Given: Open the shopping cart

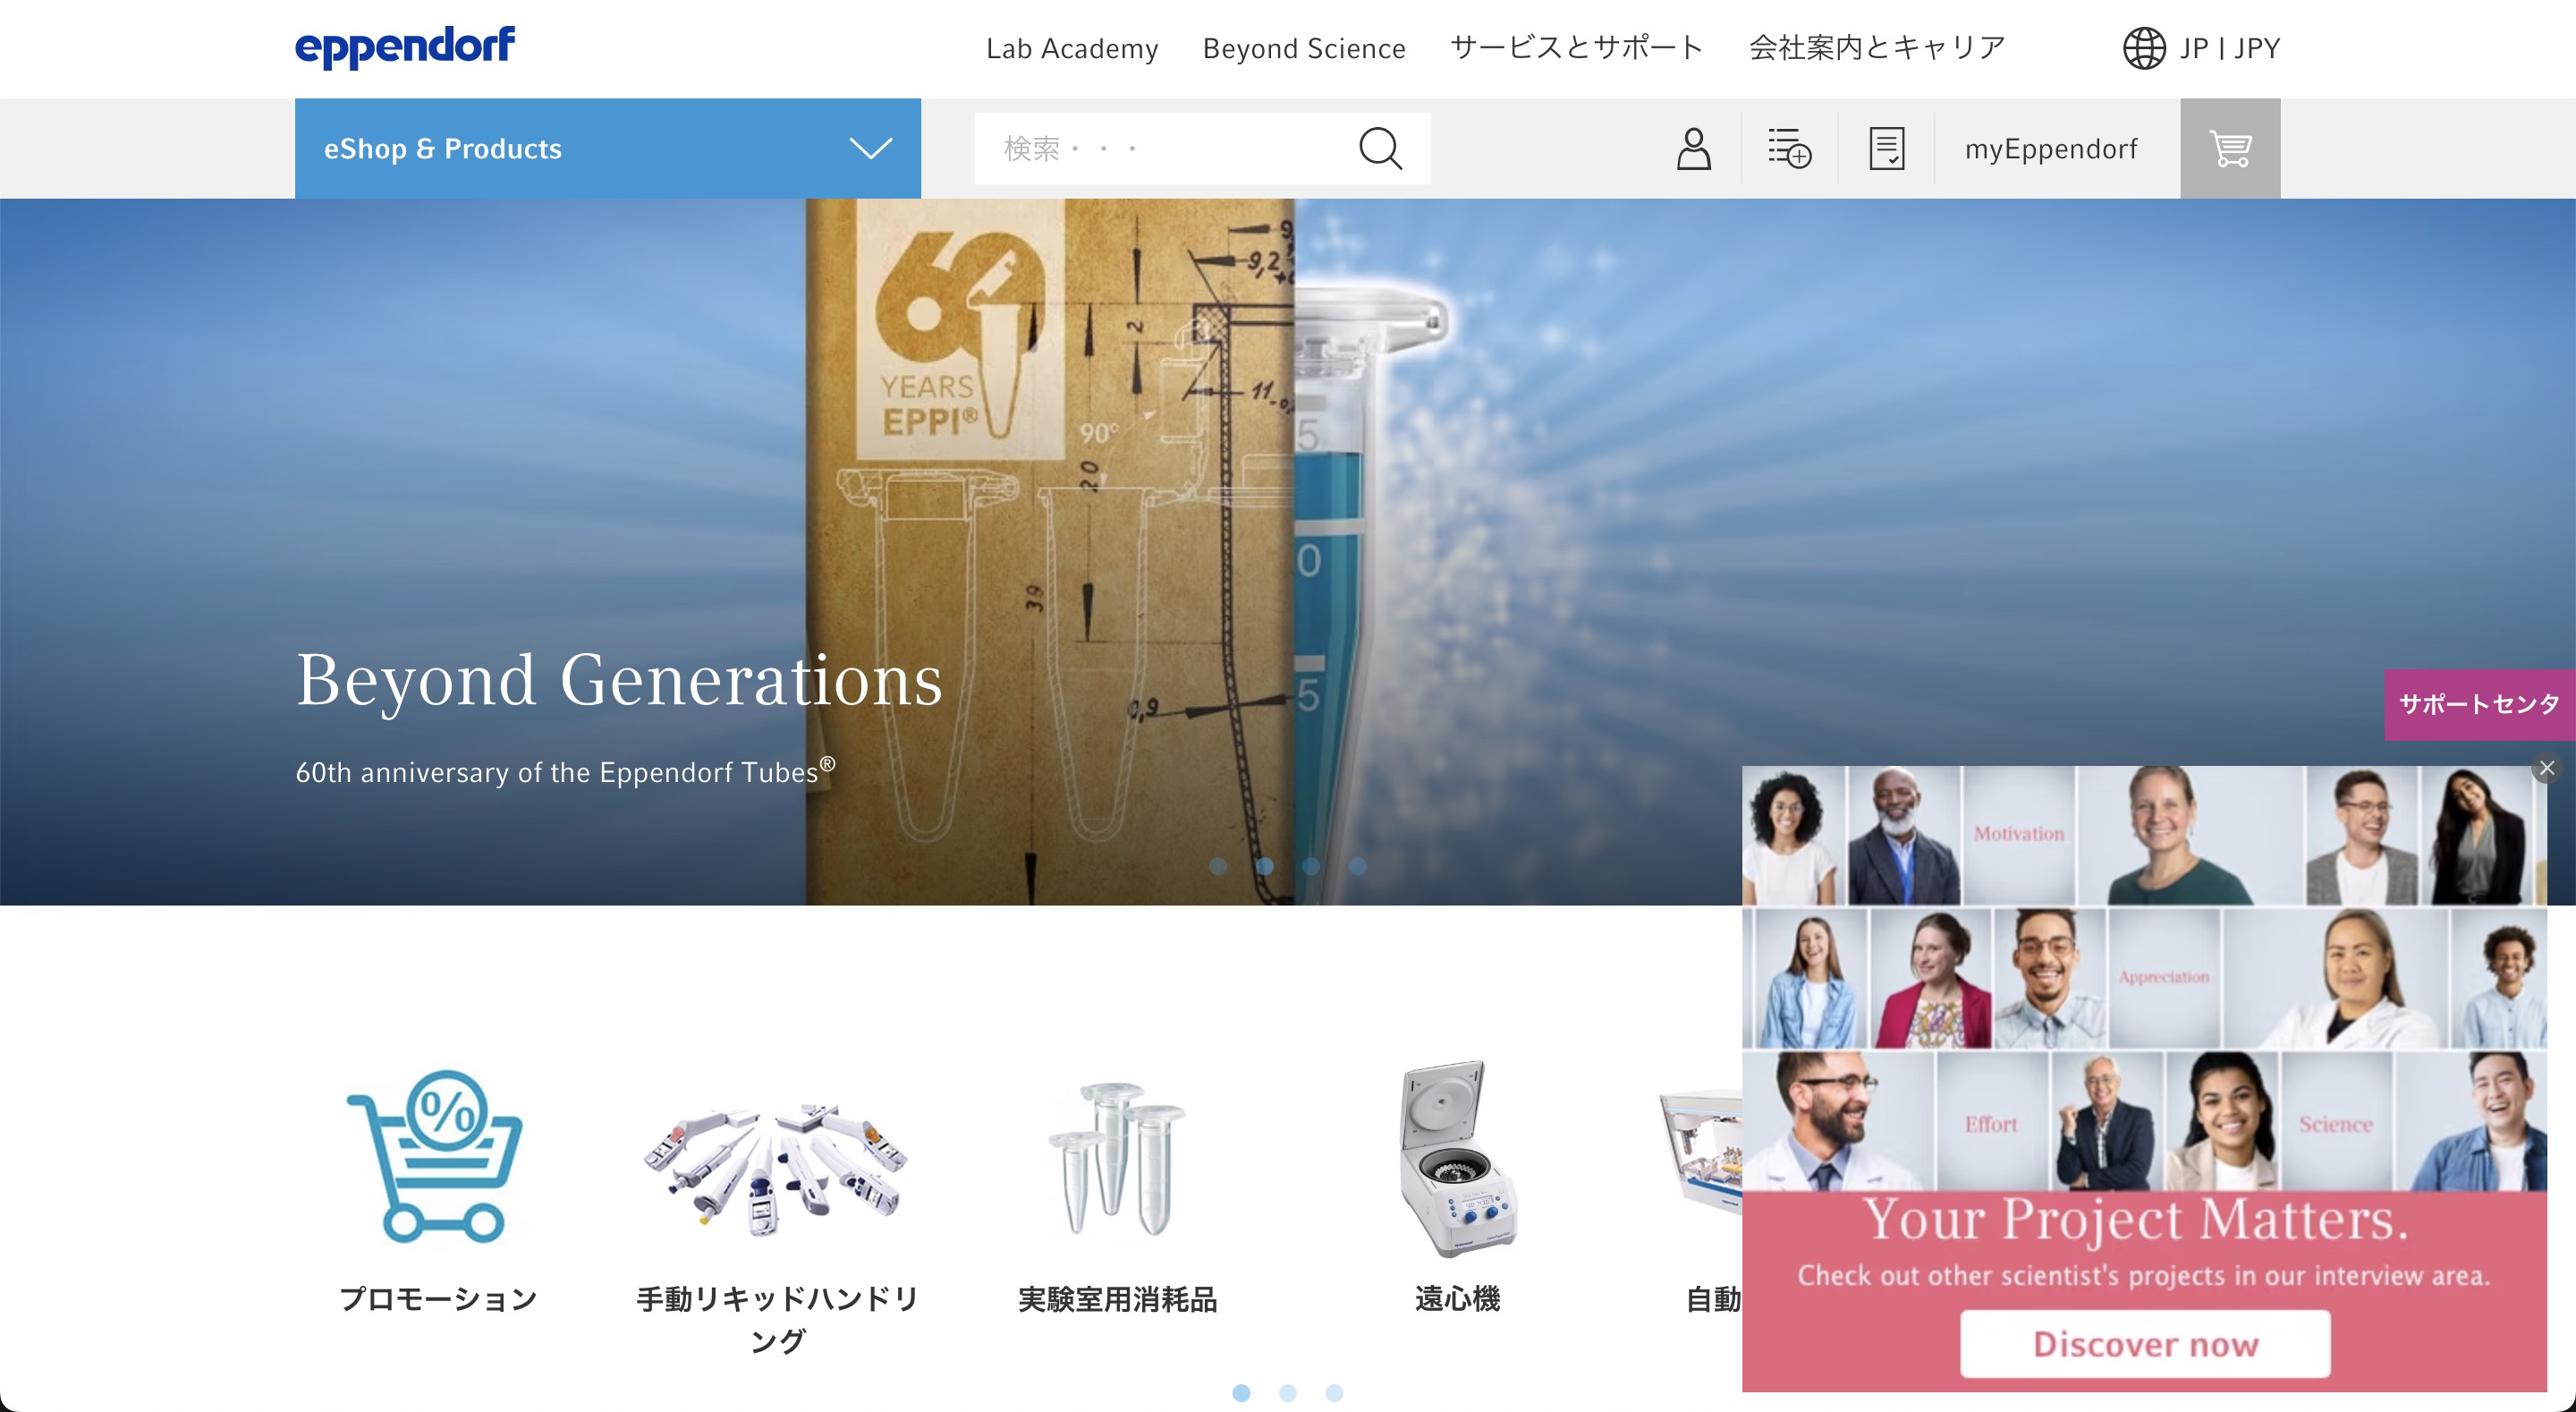Looking at the screenshot, I should (x=2229, y=149).
